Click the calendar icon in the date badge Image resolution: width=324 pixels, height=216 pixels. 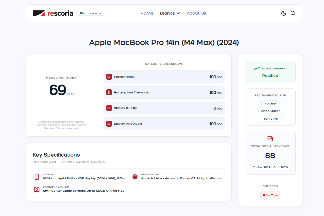[254, 167]
